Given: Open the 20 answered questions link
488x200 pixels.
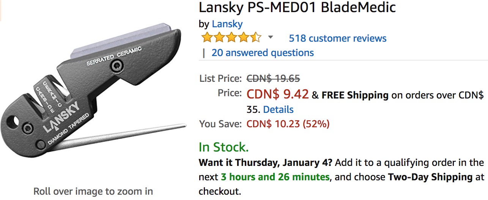Looking at the screenshot, I should tap(263, 53).
